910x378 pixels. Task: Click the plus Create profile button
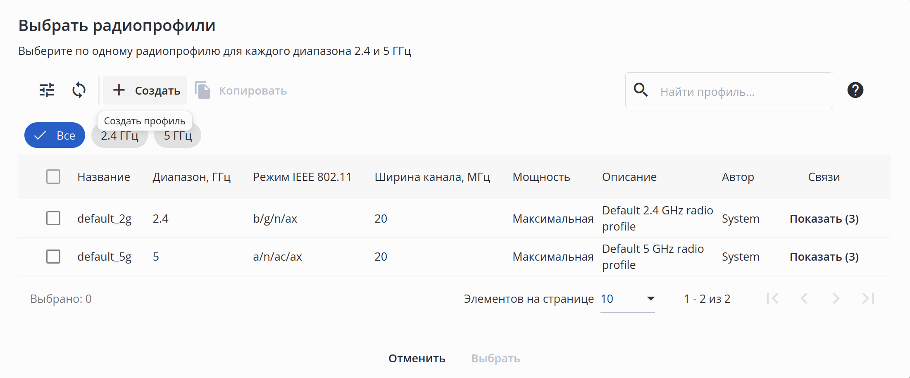tap(145, 90)
